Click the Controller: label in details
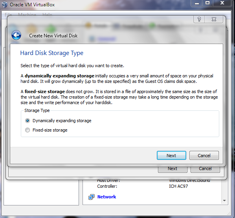This screenshot has width=235, height=218. pyautogui.click(x=107, y=186)
